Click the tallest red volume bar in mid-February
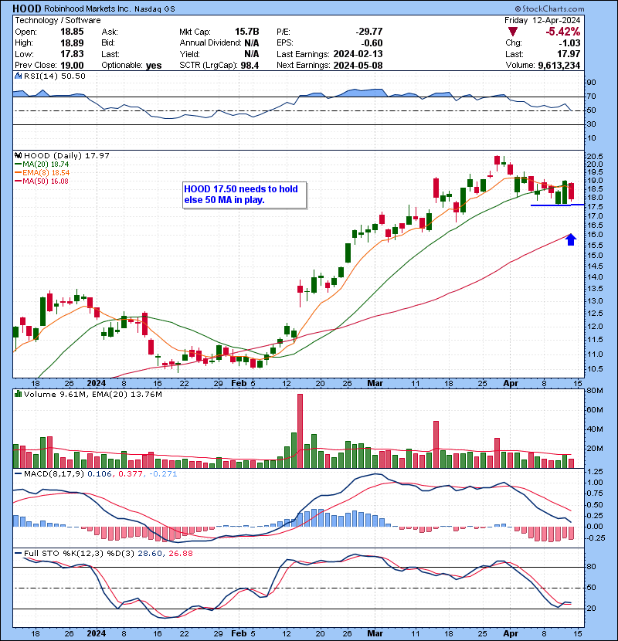Viewport: 618px width, 641px height. tap(301, 430)
